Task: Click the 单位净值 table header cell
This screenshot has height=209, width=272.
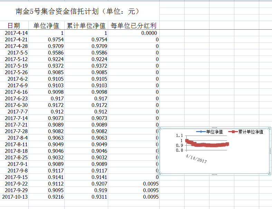Action: 47,26
